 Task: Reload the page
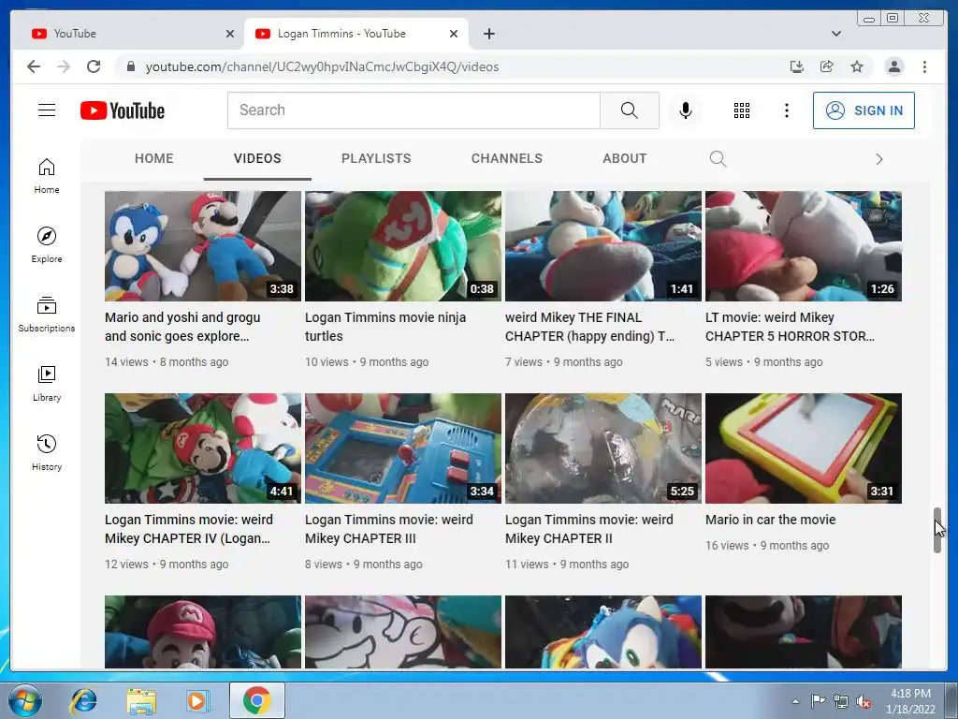pyautogui.click(x=94, y=66)
